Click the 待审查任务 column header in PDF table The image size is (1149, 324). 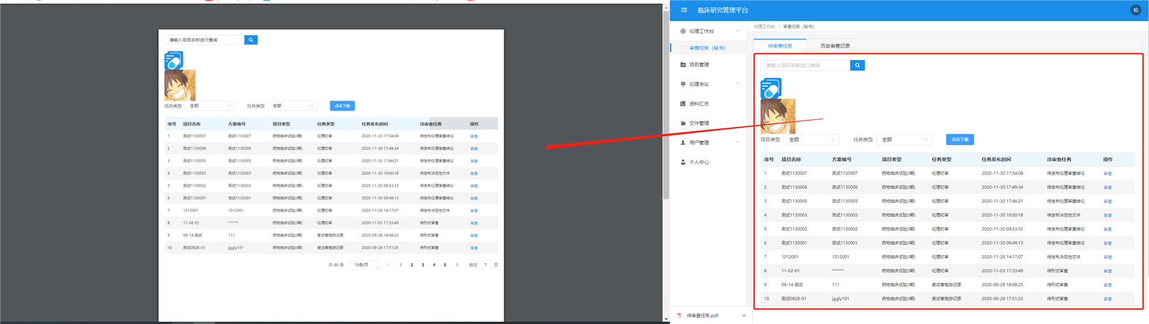[x=430, y=124]
